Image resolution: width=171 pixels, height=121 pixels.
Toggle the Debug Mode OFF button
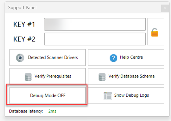tap(48, 95)
